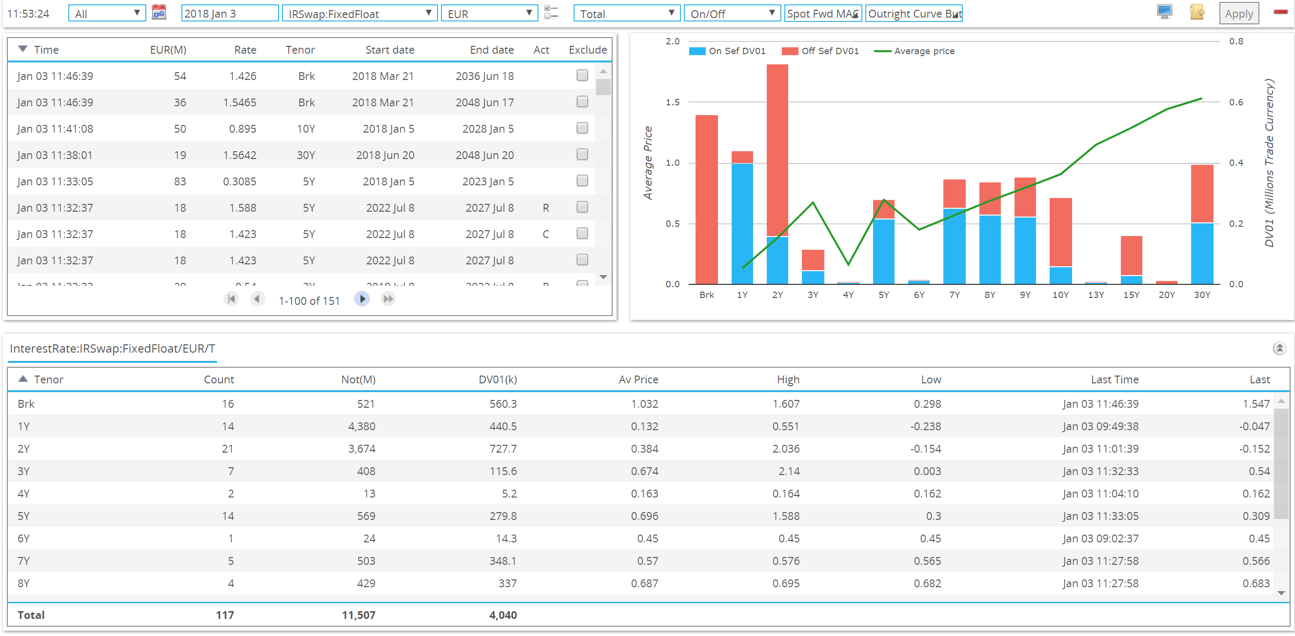Click 8Y row's last price 0.683

coord(1256,583)
